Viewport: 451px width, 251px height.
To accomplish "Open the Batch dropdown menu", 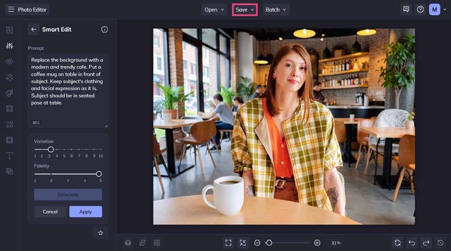I will (276, 10).
